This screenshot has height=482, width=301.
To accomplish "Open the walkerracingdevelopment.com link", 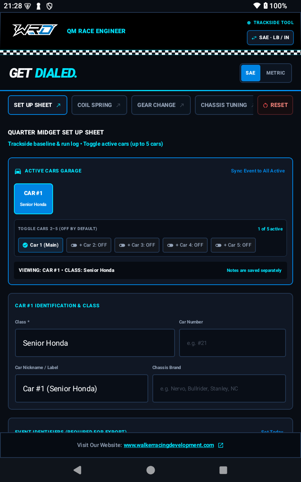I will coord(169,445).
